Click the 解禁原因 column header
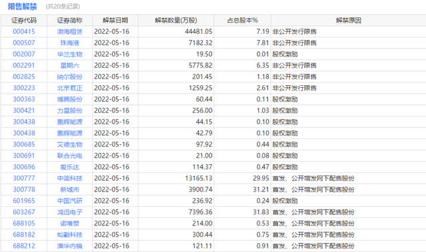 pos(349,21)
